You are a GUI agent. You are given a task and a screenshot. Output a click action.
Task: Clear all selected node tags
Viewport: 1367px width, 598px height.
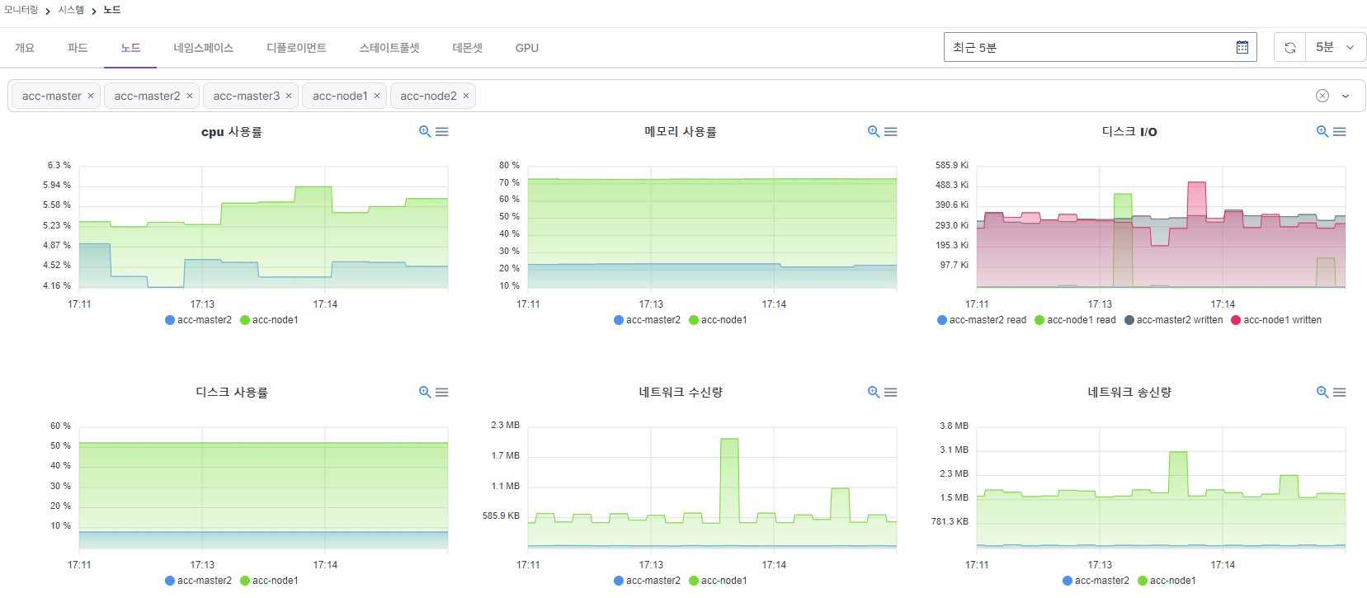1322,96
